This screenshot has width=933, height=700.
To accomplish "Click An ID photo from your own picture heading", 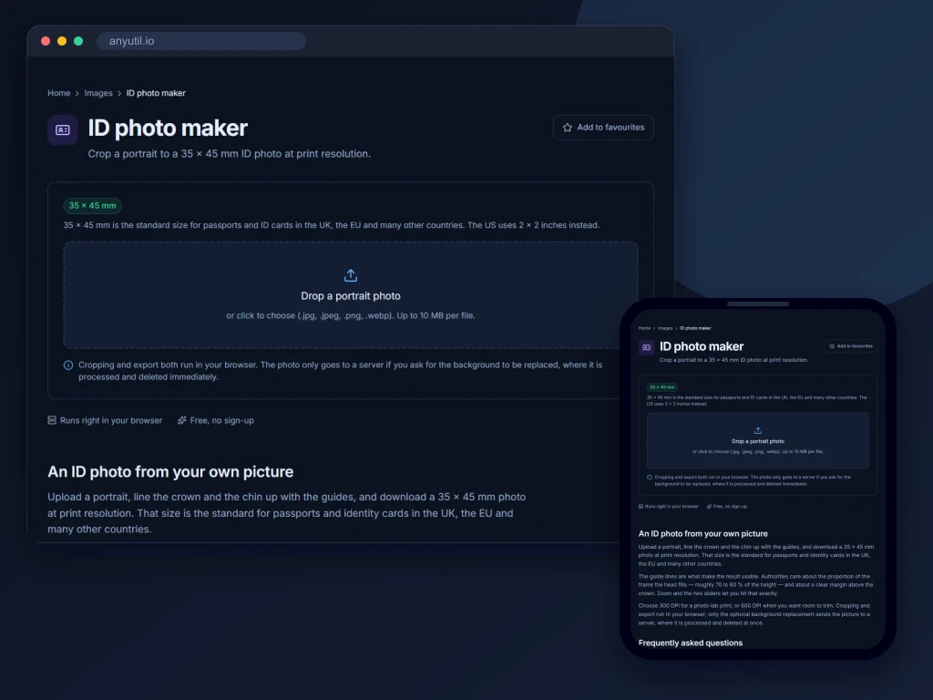I will point(170,471).
